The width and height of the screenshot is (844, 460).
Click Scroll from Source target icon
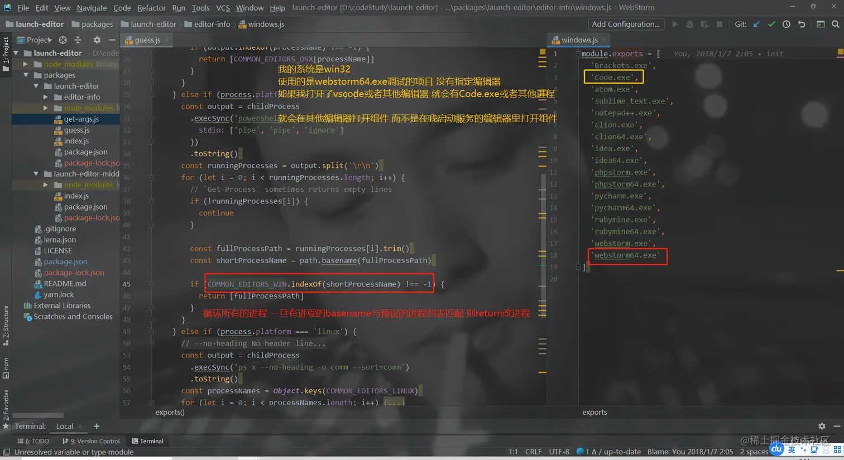[63, 40]
